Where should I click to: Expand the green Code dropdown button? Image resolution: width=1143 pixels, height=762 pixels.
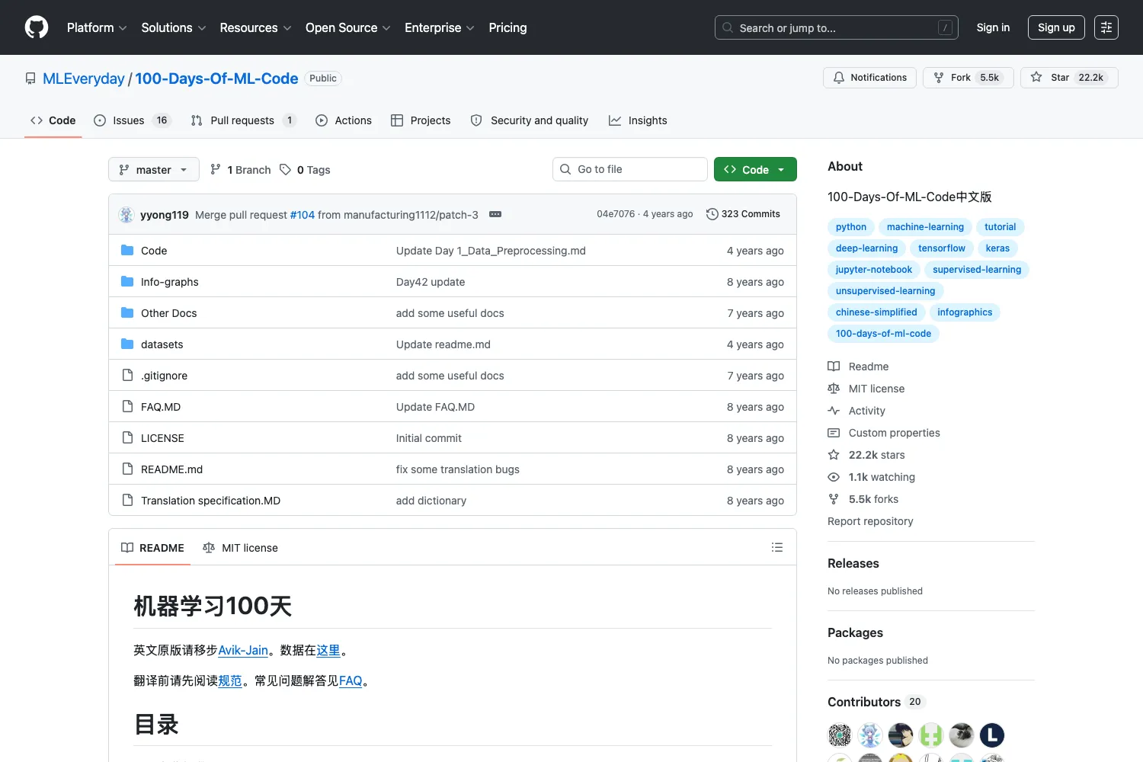coord(755,169)
